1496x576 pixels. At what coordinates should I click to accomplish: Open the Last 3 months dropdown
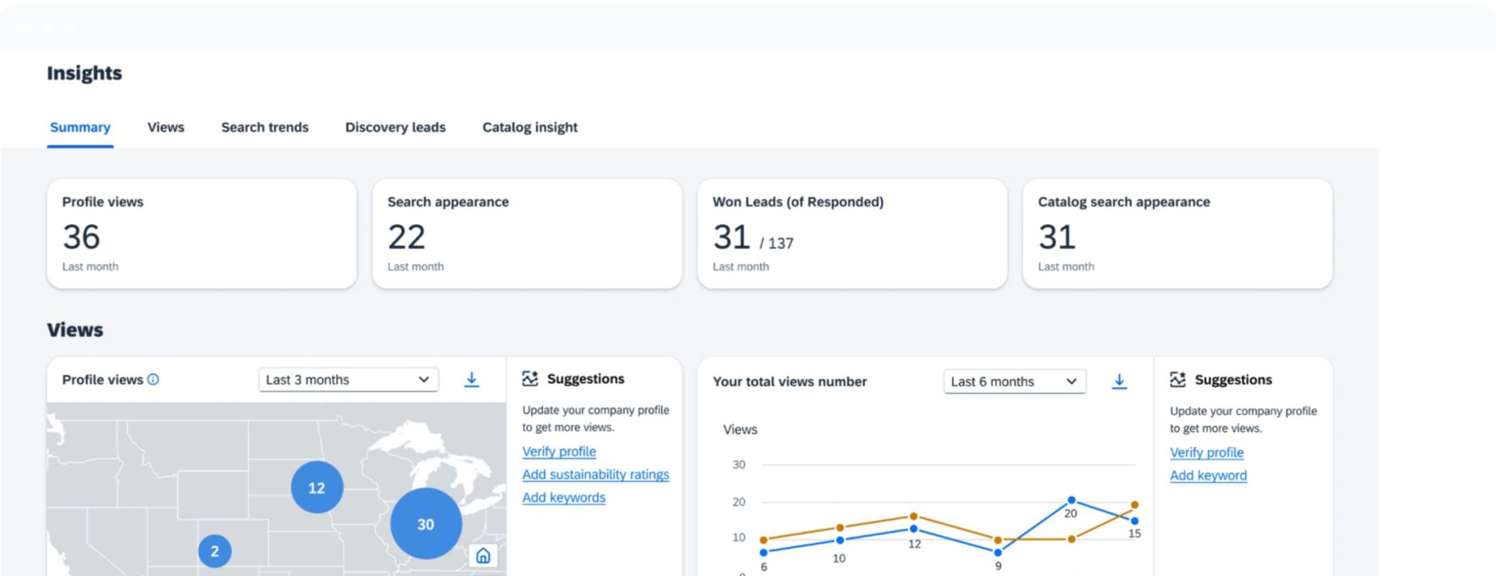tap(348, 379)
